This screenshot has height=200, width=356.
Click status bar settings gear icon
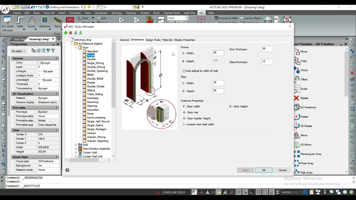pyautogui.click(x=305, y=192)
